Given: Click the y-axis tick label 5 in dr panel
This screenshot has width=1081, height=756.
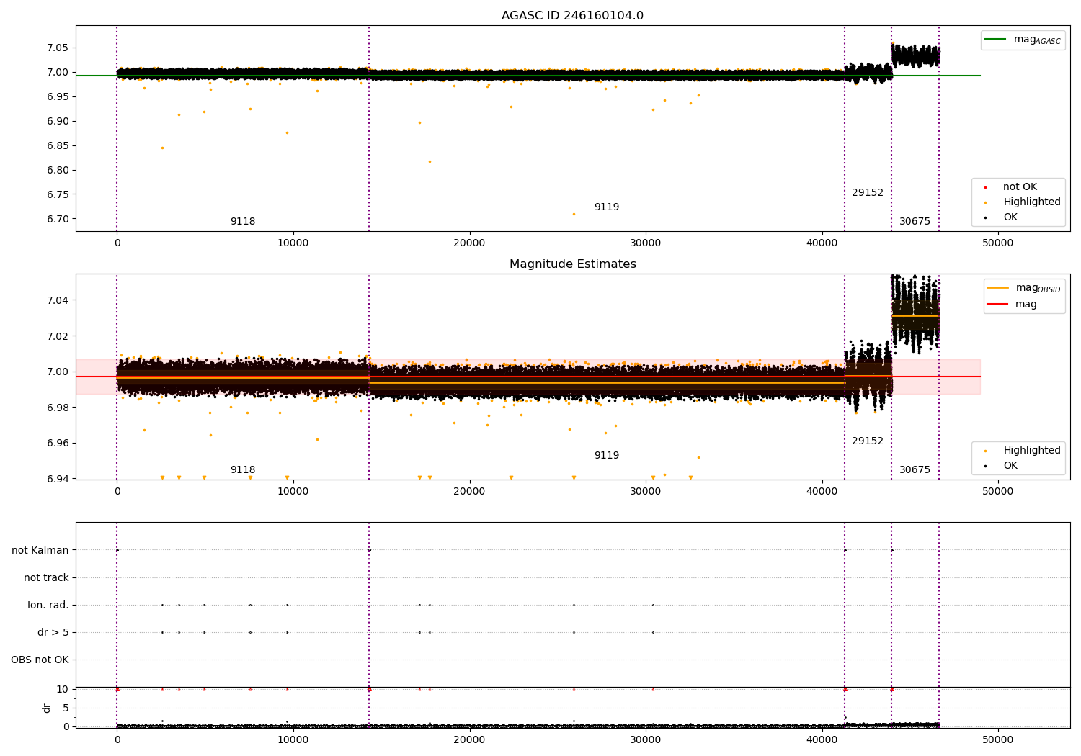Looking at the screenshot, I should tap(66, 708).
